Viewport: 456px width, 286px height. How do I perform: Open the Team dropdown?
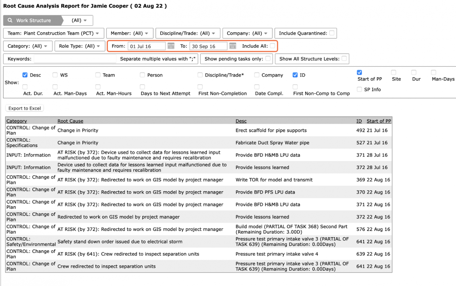point(53,33)
